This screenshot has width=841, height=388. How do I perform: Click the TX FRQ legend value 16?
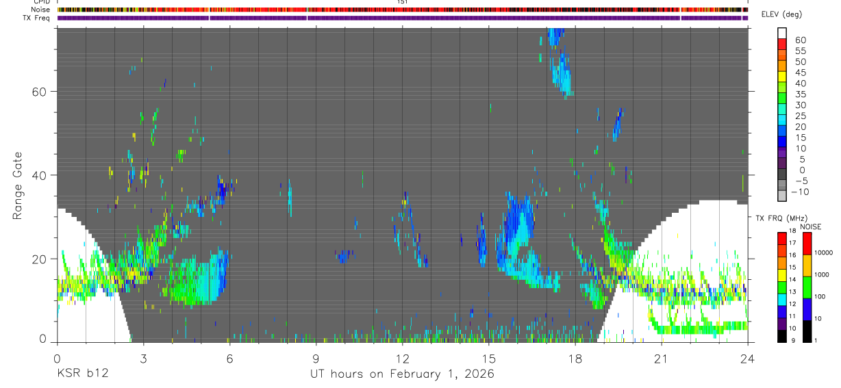[x=793, y=255]
